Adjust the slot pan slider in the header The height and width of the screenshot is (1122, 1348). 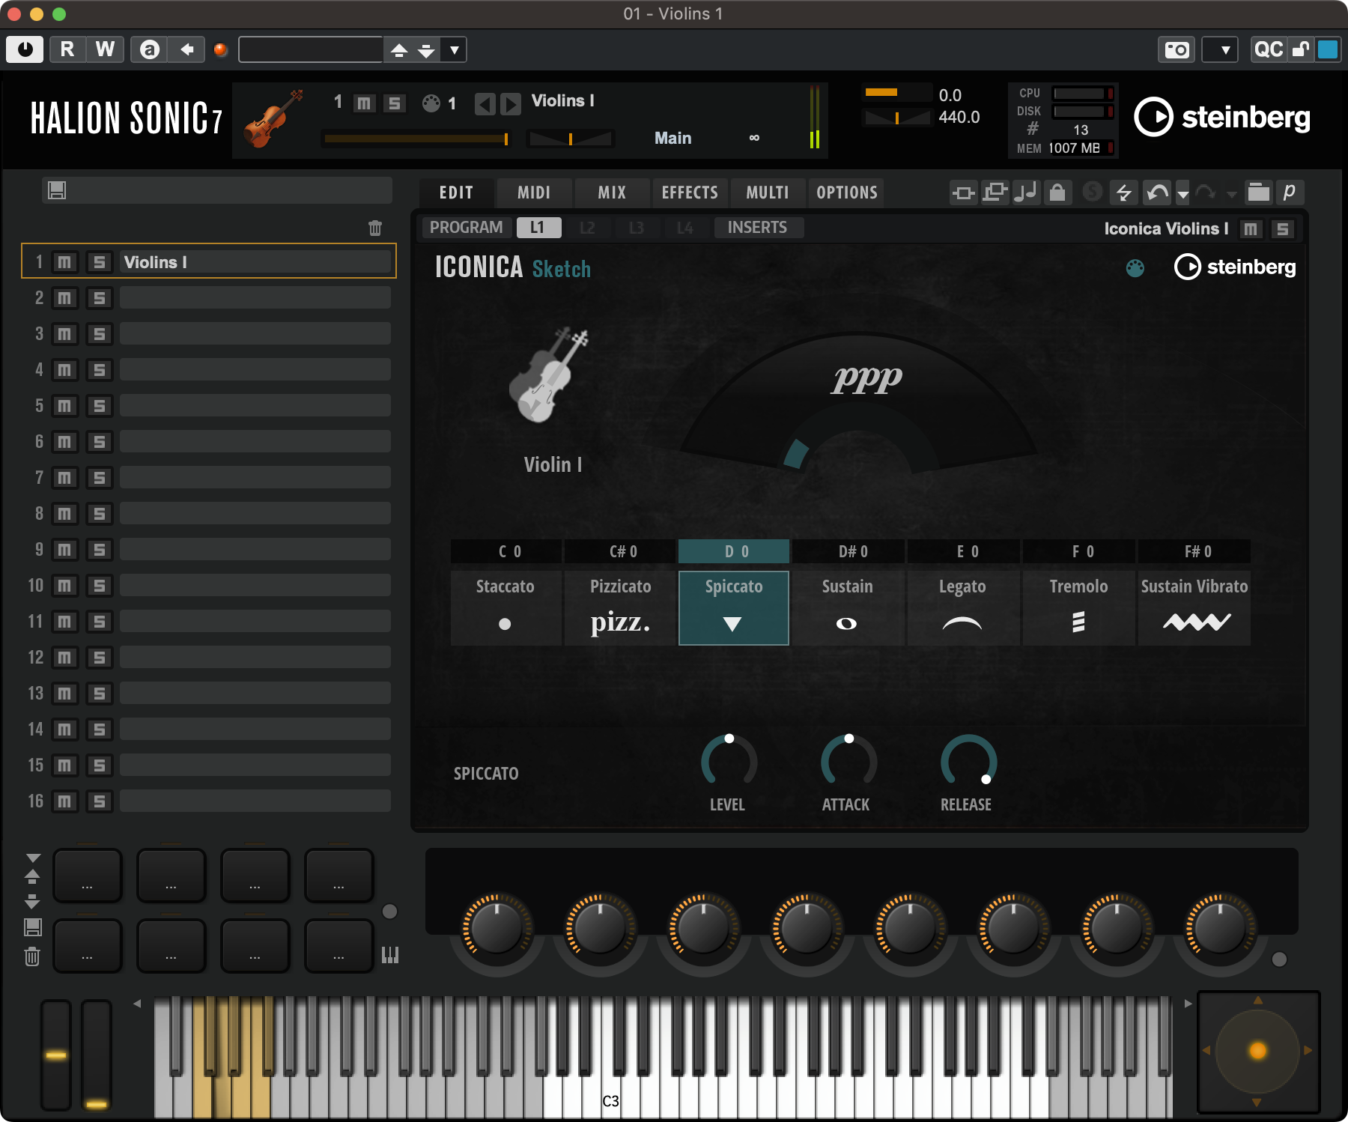point(570,139)
